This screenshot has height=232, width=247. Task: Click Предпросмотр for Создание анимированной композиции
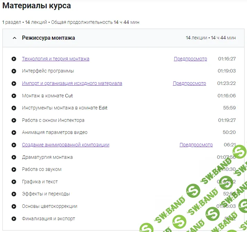(x=196, y=145)
